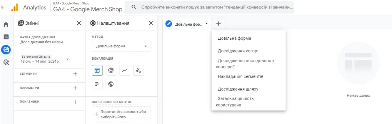Viewport: 392px width, 124px height.
Task: Select the bar chart visualization
Action: coord(97,84)
